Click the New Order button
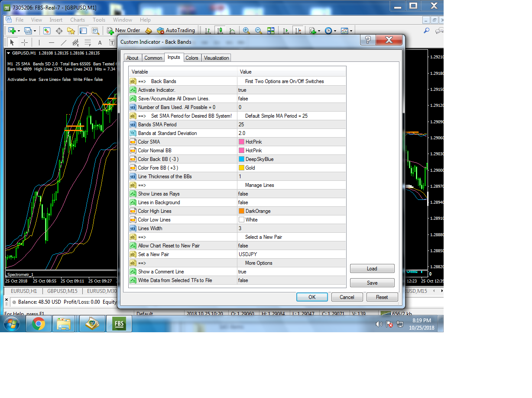The height and width of the screenshot is (398, 532). tap(124, 30)
